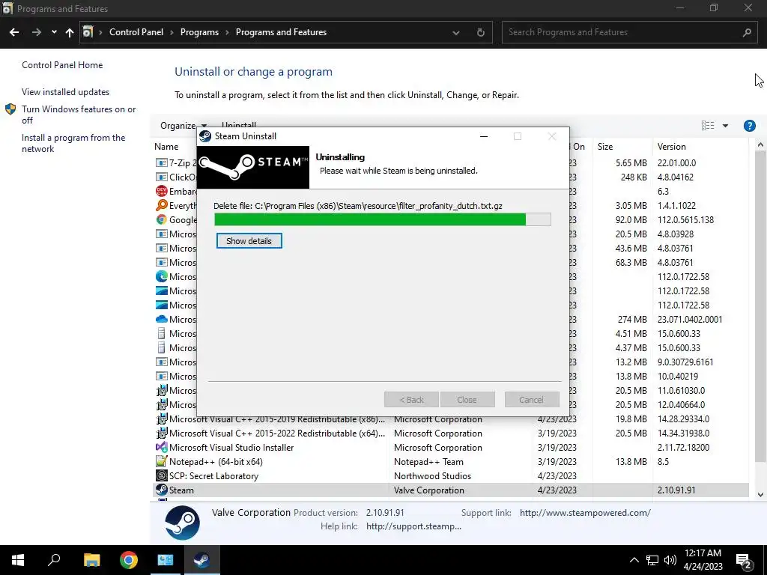767x575 pixels.
Task: Click the scroll down arrow of list
Action: click(x=760, y=495)
